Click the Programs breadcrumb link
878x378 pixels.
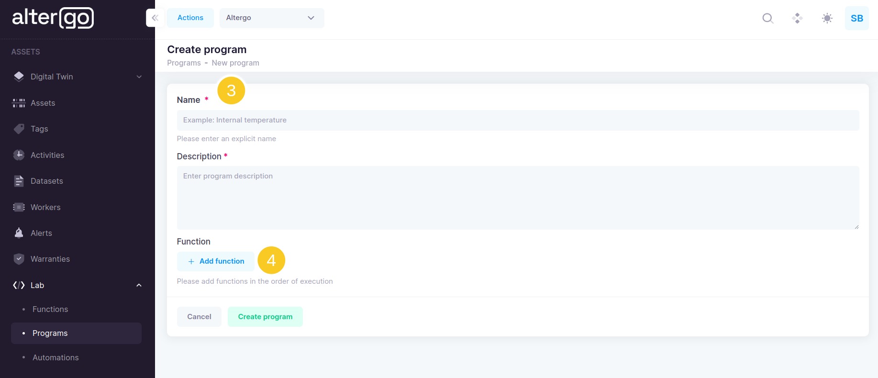(x=184, y=63)
